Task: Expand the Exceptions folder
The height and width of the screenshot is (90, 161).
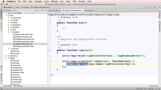Action: (x=9, y=25)
